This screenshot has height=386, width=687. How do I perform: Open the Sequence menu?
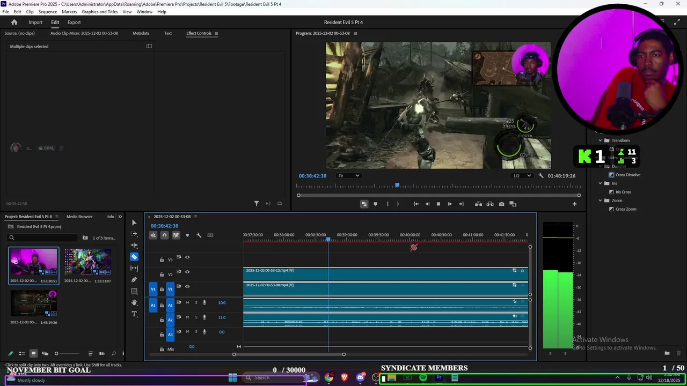pos(48,12)
